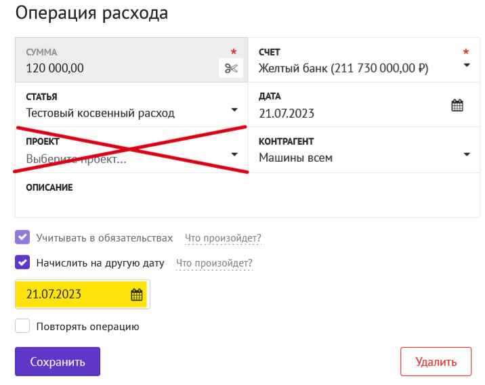
Task: Click the Машины всем counterparty value
Action: pyautogui.click(x=296, y=158)
